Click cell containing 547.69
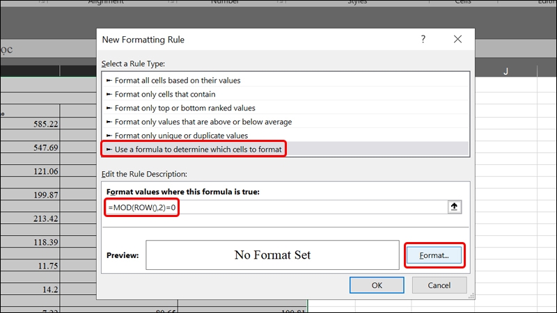The image size is (557, 313). coord(30,147)
